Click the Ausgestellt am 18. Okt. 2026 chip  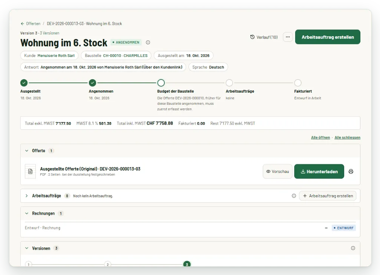[184, 55]
